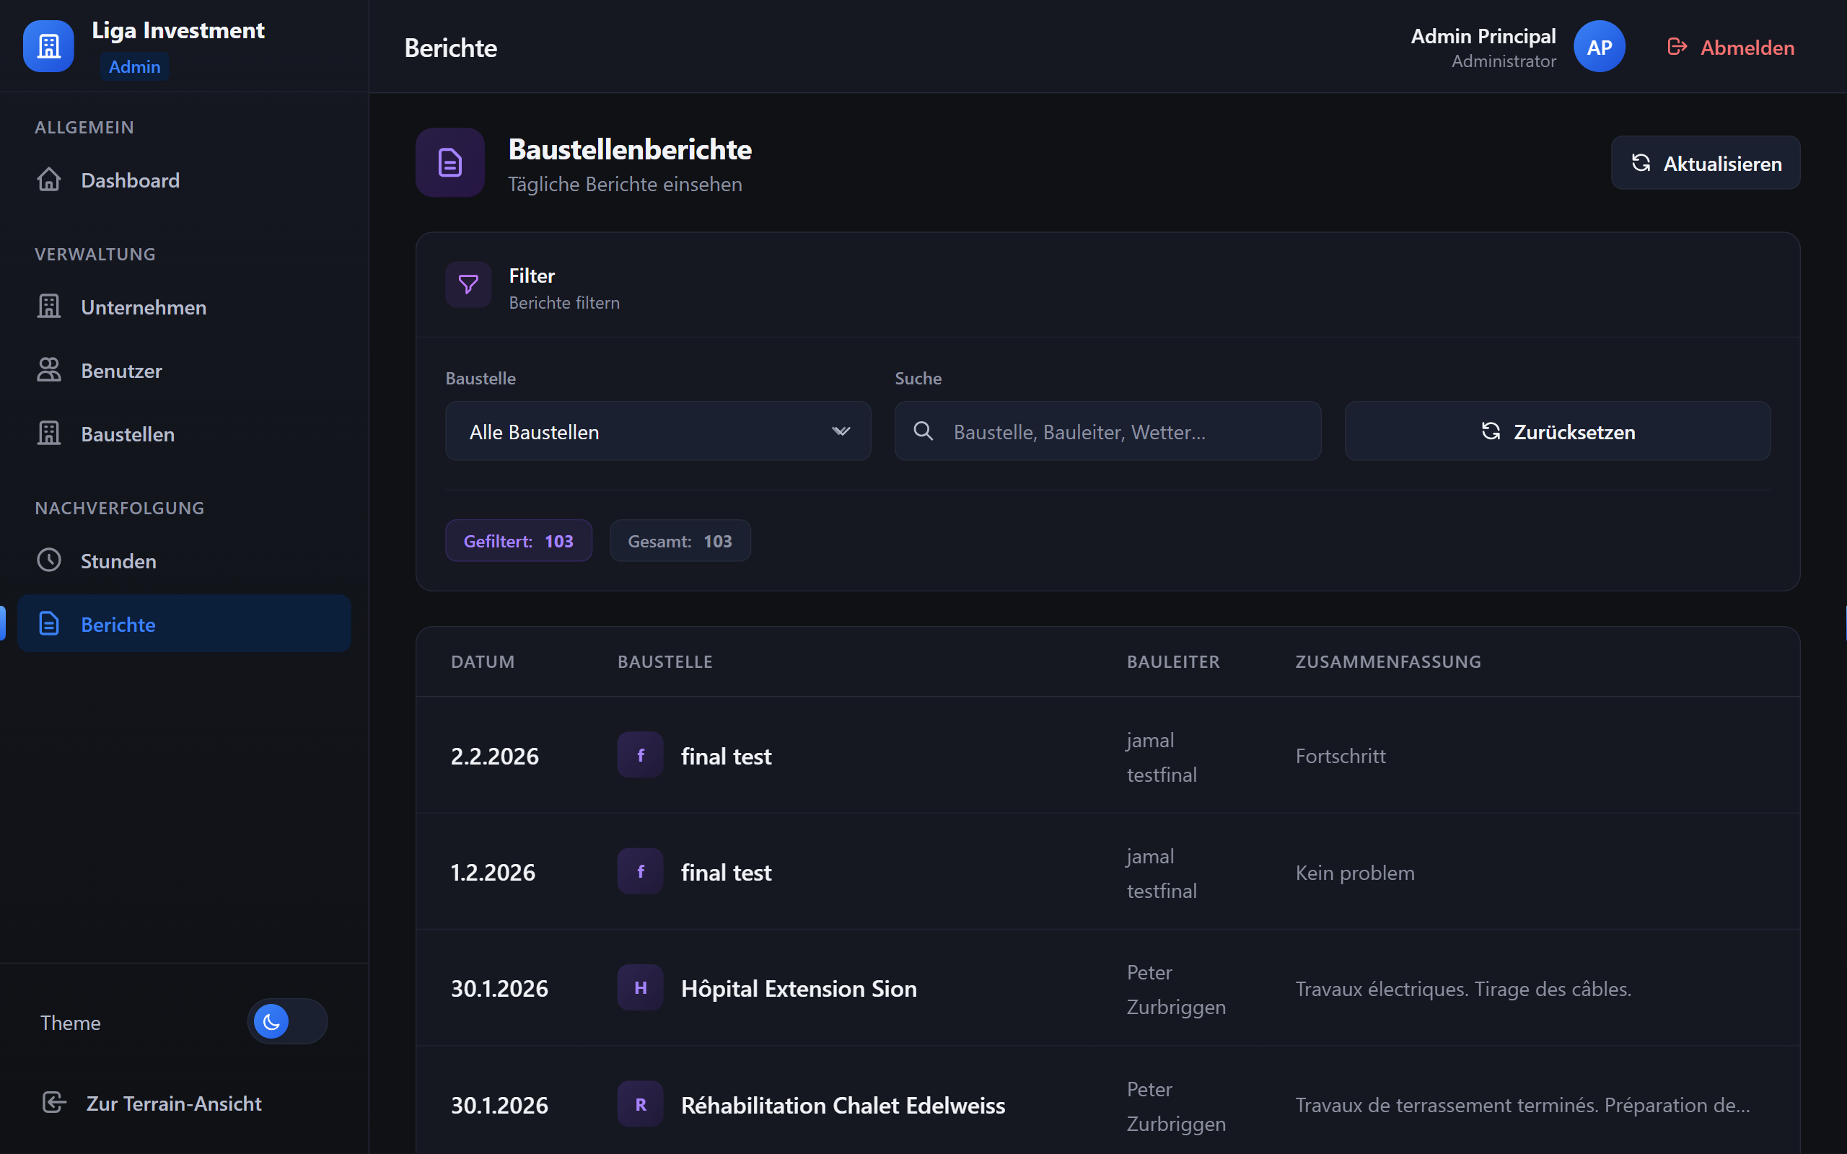Click the purple document icon beside Baustellenberichte

point(449,162)
